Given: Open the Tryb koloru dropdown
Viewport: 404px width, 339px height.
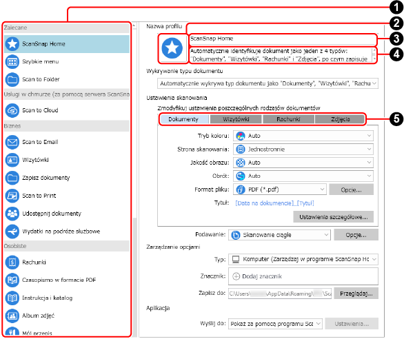Looking at the screenshot, I should tap(303, 136).
